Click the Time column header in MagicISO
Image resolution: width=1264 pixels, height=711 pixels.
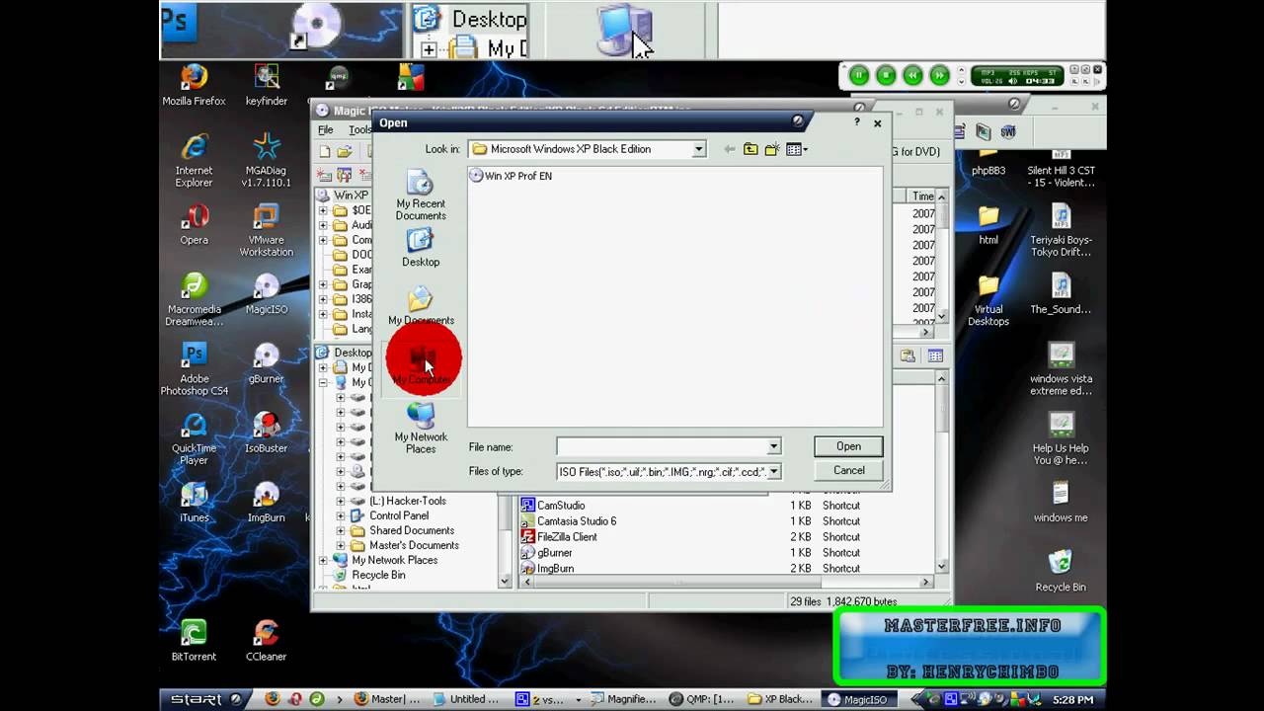point(922,197)
